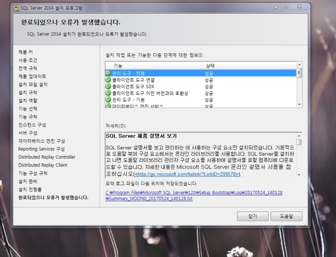
Task: Click success check icon for 클라이언트 도구 SDK
Action: 108,86
